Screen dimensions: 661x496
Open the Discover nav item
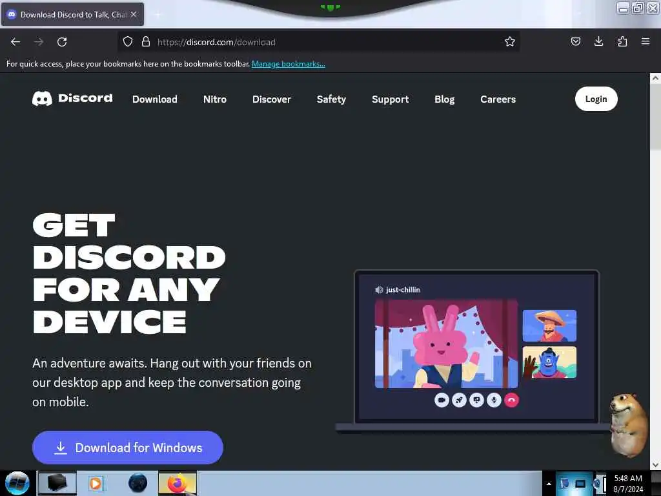[272, 99]
